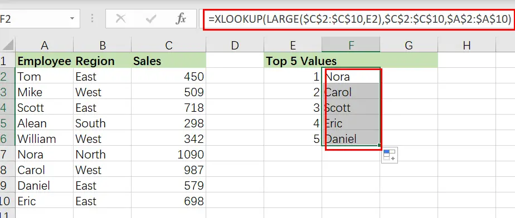Image resolution: width=515 pixels, height=218 pixels.
Task: Select the Eric result in column F
Action: [x=351, y=122]
